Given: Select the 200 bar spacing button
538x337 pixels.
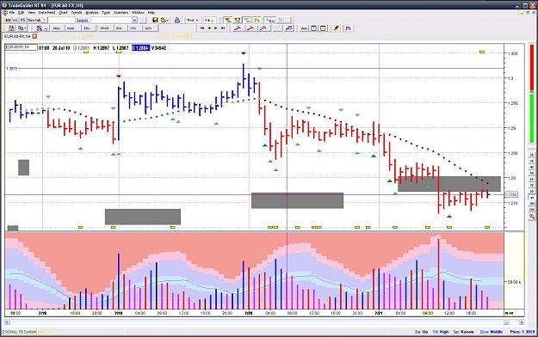Looking at the screenshot, I should (532, 210).
